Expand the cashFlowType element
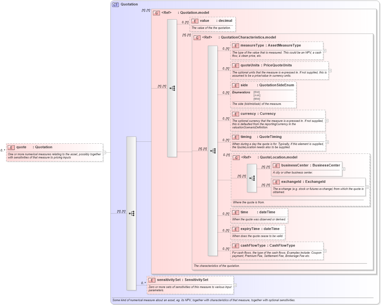This screenshot has height=305, width=381. pyautogui.click(x=325, y=251)
